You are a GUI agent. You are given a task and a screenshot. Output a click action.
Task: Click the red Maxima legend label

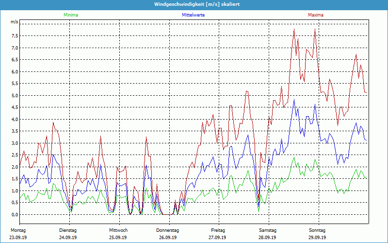pyautogui.click(x=316, y=15)
